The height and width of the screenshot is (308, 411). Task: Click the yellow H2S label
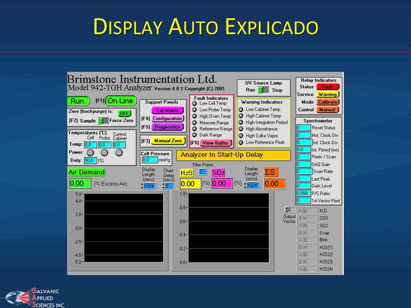click(187, 173)
